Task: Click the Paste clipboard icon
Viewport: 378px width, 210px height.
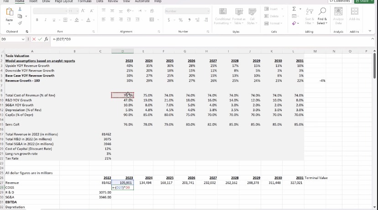Action: [9, 12]
